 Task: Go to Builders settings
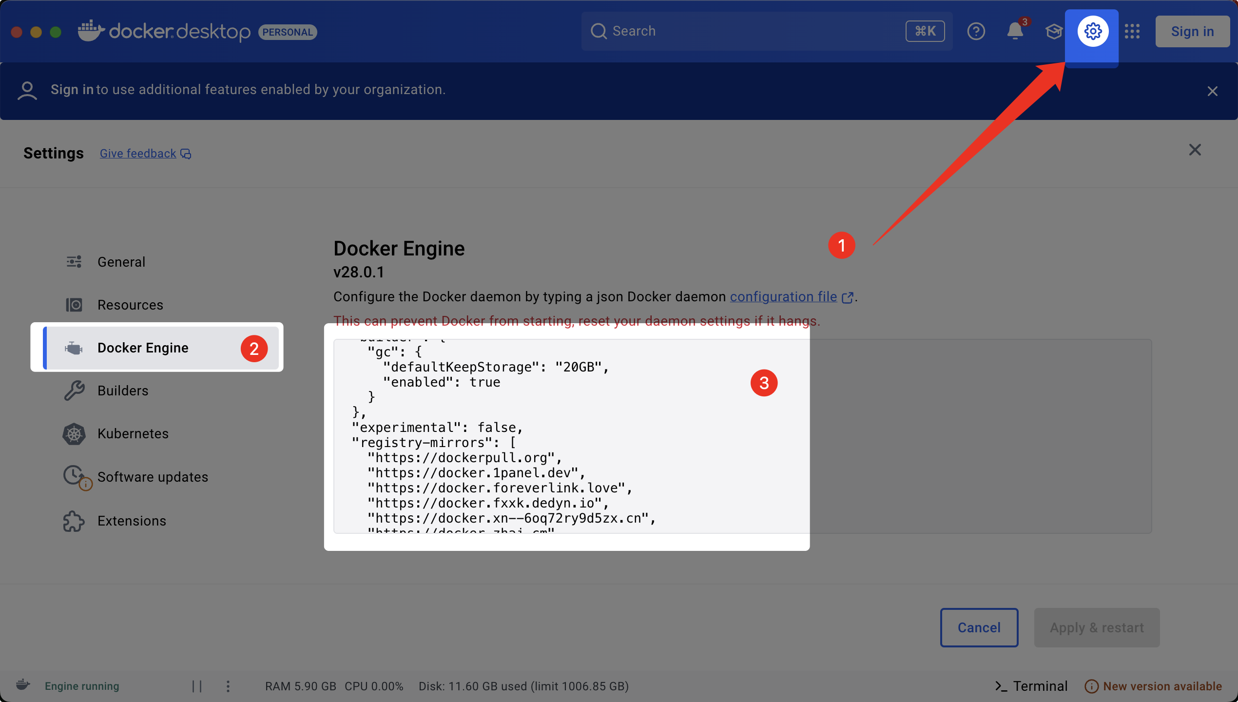pyautogui.click(x=122, y=390)
